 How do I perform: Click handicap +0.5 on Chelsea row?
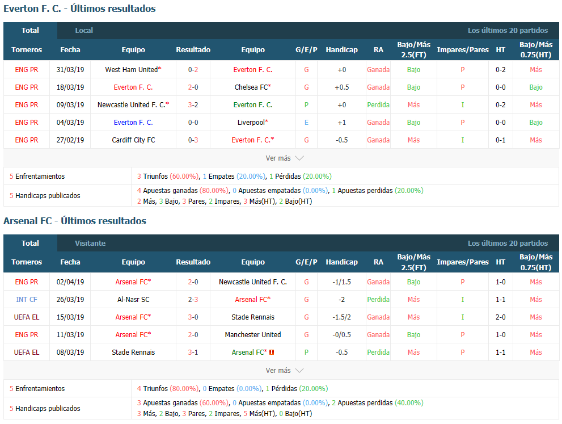341,87
